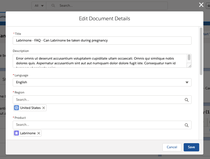Click the Title input field
Image resolution: width=210 pixels, height=159 pixels.
pyautogui.click(x=102, y=41)
